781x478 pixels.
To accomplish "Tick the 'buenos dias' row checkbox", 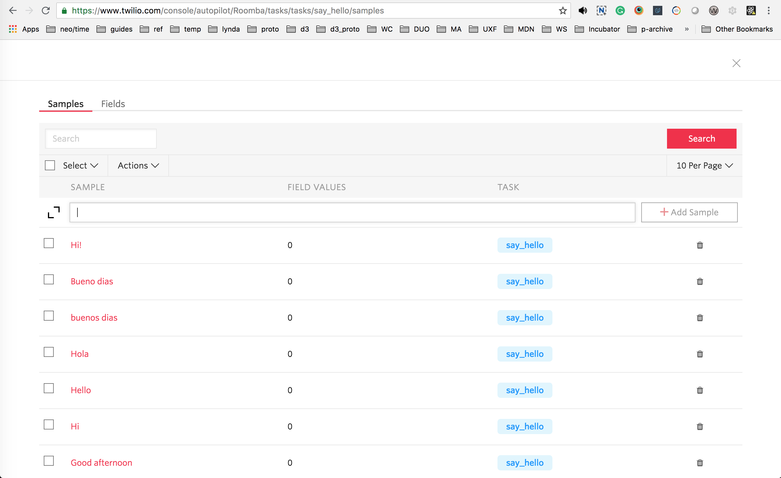I will (x=49, y=316).
